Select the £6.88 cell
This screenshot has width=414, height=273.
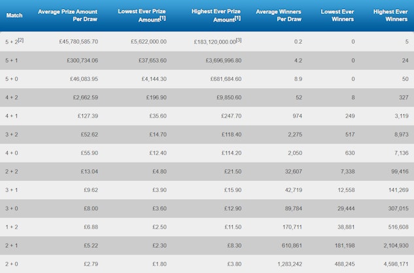[91, 227]
